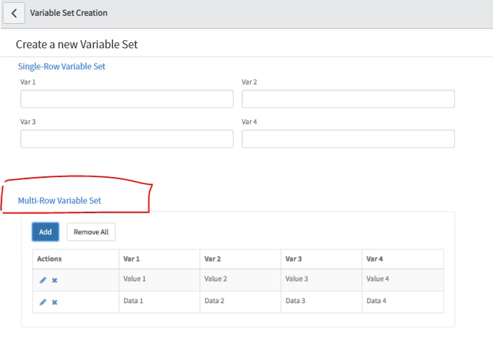Viewport: 493px width, 348px height.
Task: Click the back arrow button
Action: click(14, 13)
